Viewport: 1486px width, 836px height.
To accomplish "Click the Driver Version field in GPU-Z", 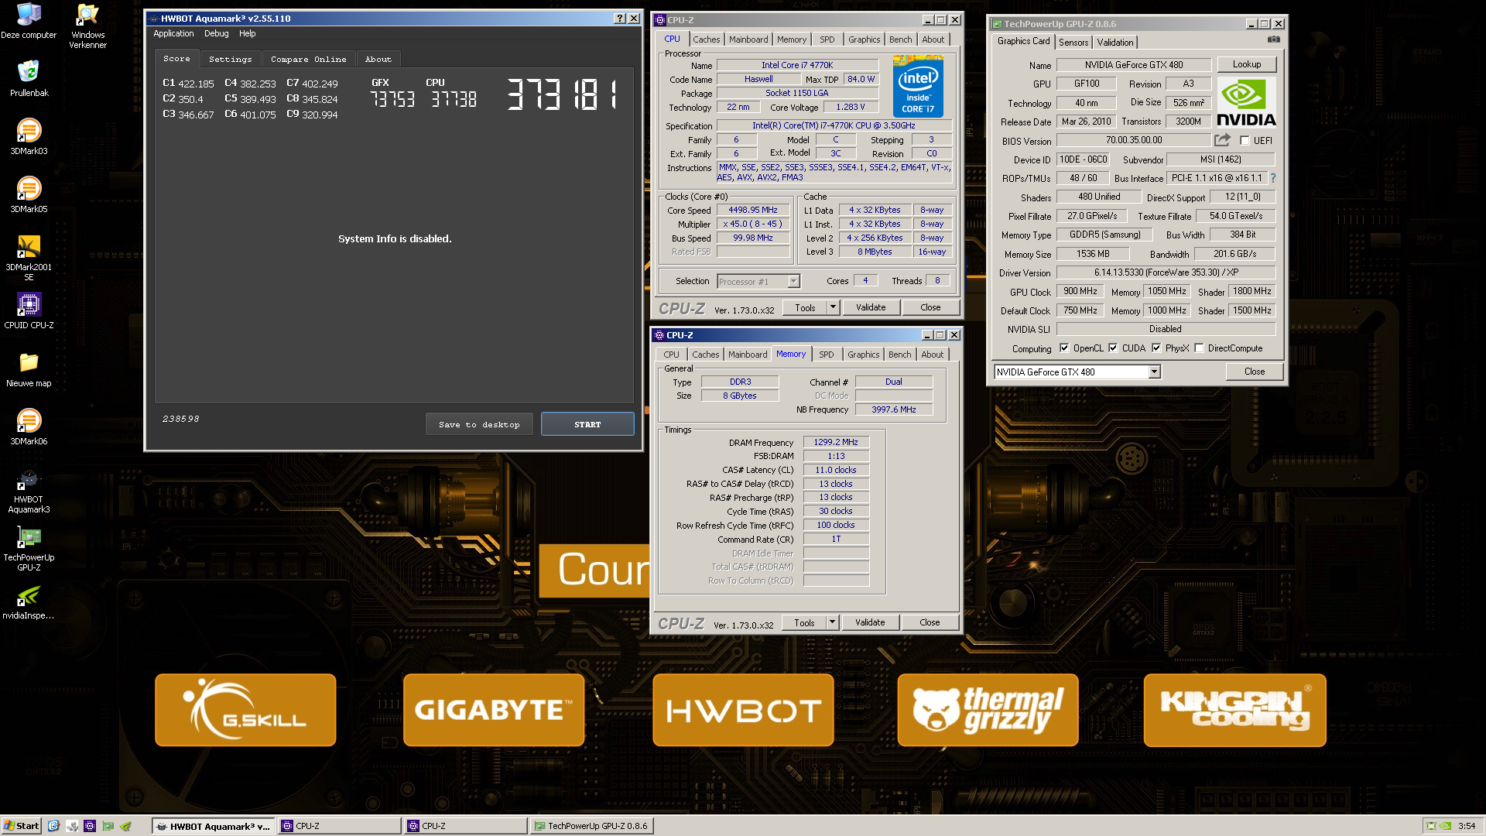I will coord(1166,272).
